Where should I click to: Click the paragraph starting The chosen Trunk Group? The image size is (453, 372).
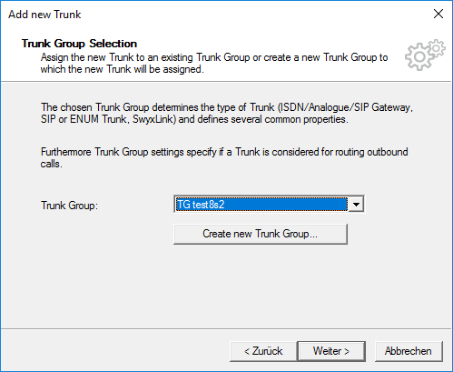[x=227, y=113]
